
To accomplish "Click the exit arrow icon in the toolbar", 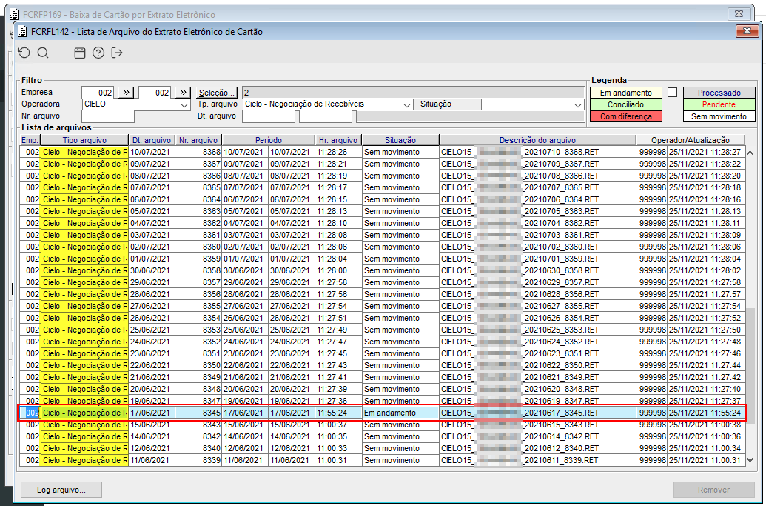I will [x=117, y=53].
